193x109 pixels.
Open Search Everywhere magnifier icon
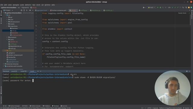186,8
